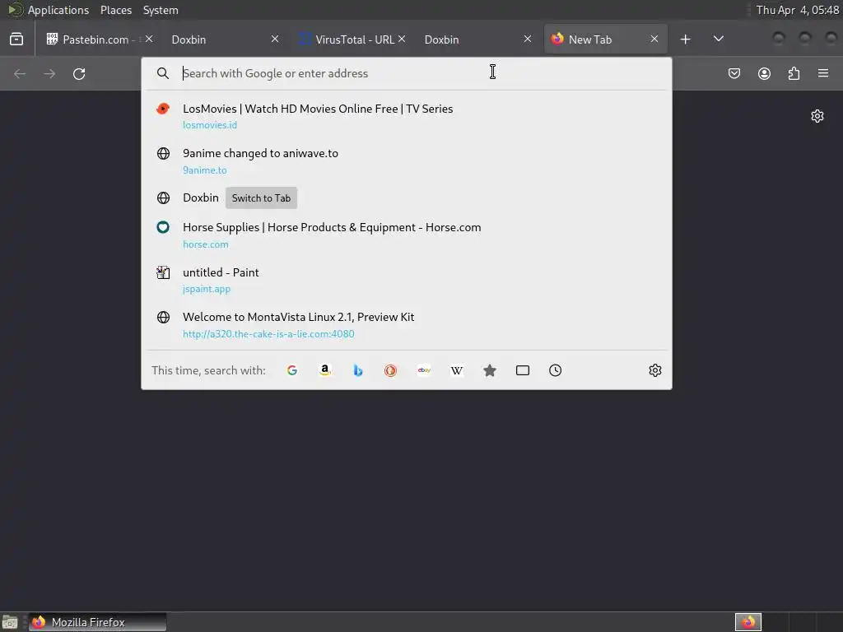The width and height of the screenshot is (843, 632).
Task: Open the System menu
Action: point(161,10)
